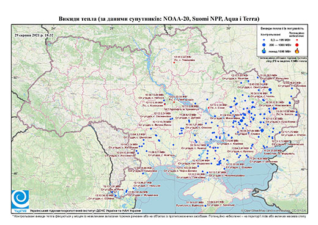Click the institute credit text beside logo
The image size is (318, 225).
(86, 211)
